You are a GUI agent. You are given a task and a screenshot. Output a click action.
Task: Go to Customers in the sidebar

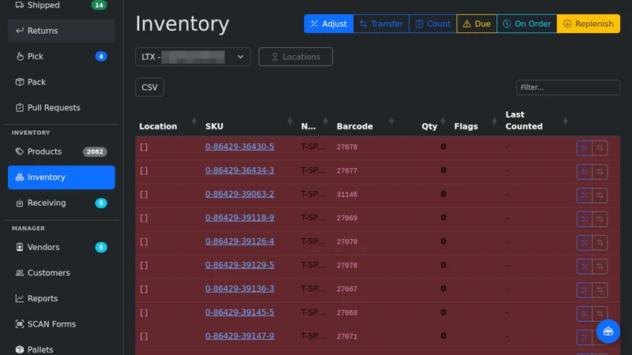pos(62,273)
